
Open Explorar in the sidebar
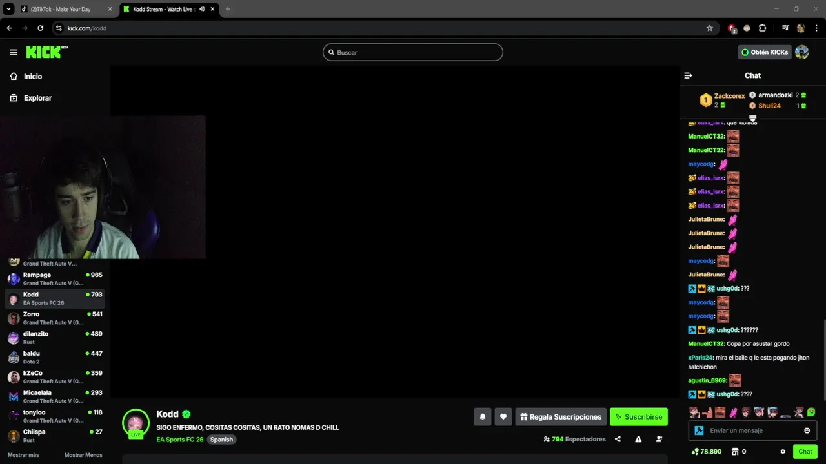coord(31,98)
